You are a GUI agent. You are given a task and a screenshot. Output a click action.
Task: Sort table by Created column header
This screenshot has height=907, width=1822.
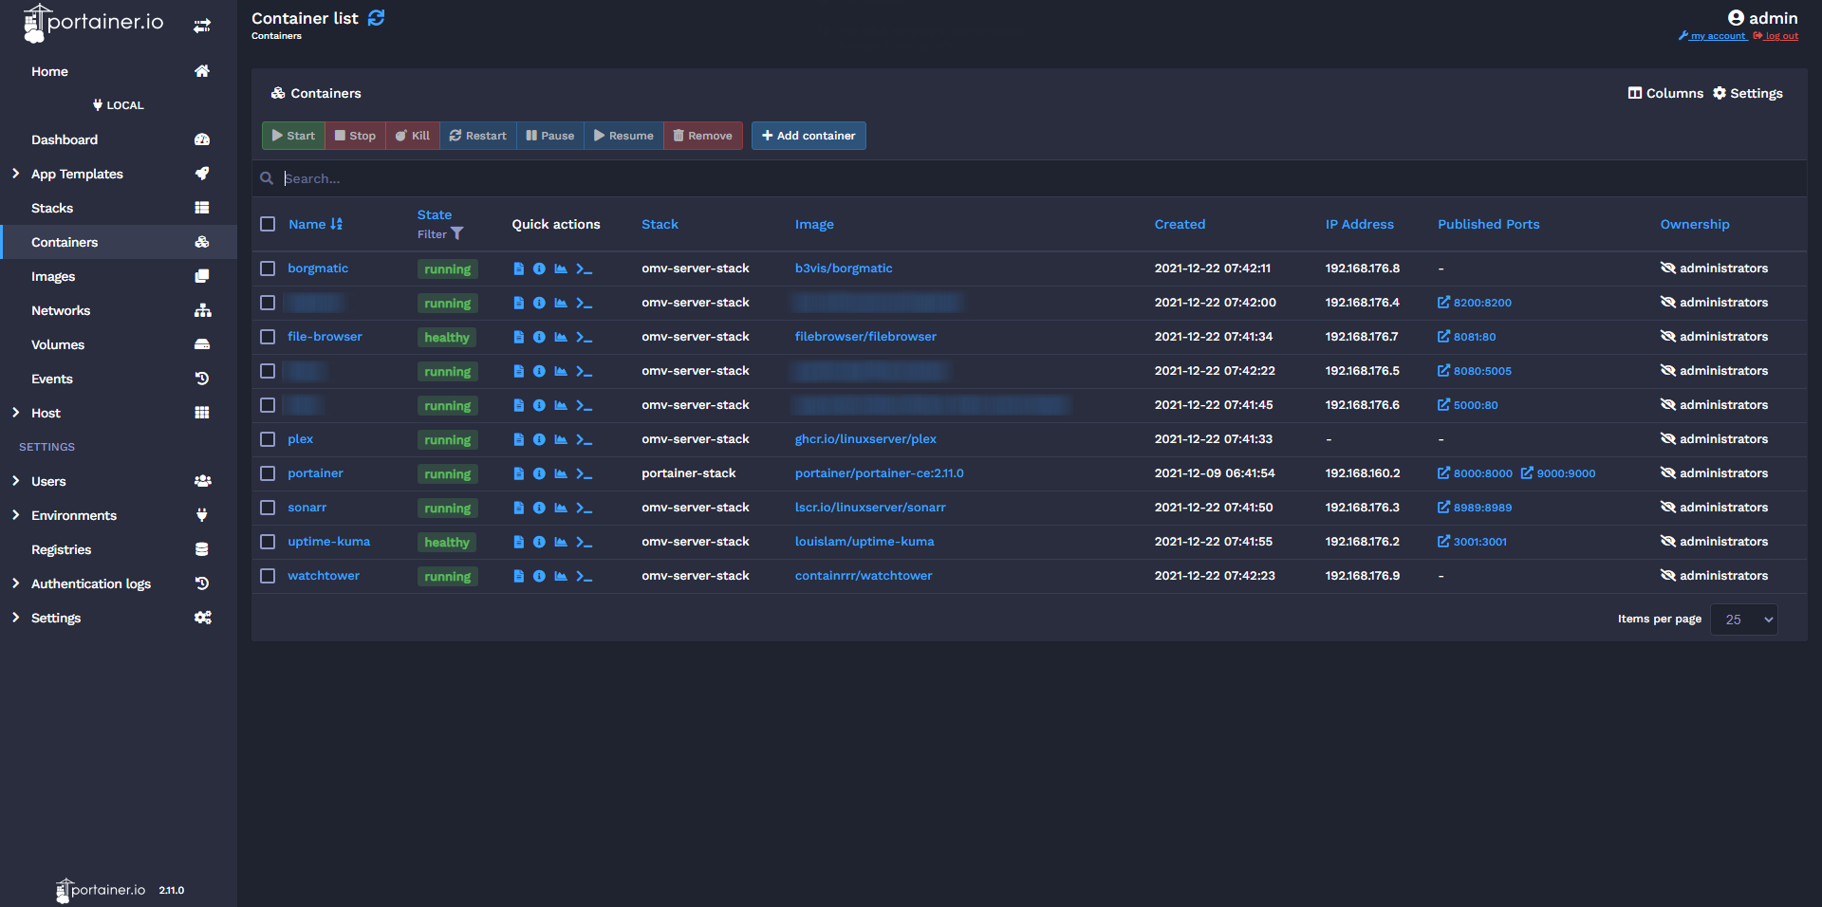[x=1180, y=224]
